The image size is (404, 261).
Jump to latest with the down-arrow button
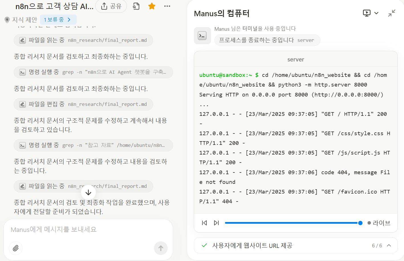(x=88, y=192)
